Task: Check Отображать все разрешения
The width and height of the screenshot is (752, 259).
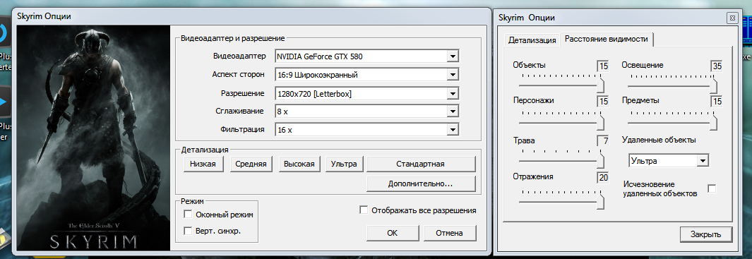Action: [x=364, y=210]
